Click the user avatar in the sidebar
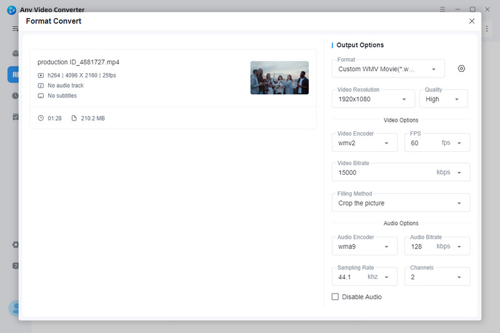This screenshot has height=333, width=500. point(14,308)
